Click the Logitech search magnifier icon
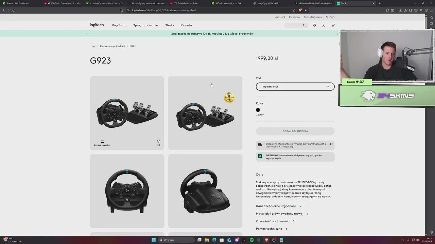The height and width of the screenshot is (244, 435). coord(304,25)
